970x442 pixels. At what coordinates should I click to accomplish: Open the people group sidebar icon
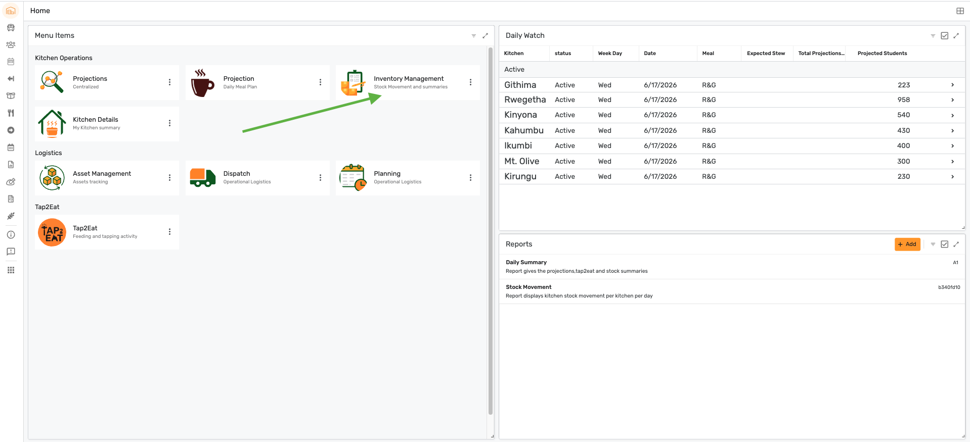11,45
